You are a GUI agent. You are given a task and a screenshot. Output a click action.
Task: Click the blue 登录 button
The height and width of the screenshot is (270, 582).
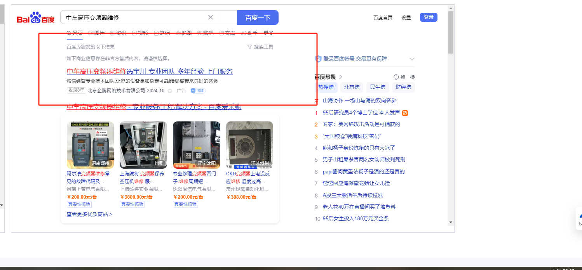429,17
